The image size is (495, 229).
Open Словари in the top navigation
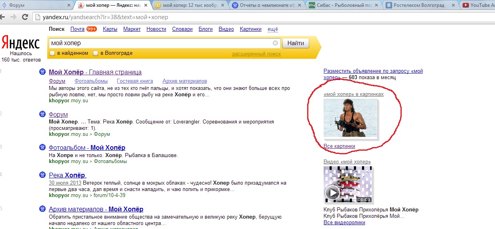pyautogui.click(x=182, y=29)
